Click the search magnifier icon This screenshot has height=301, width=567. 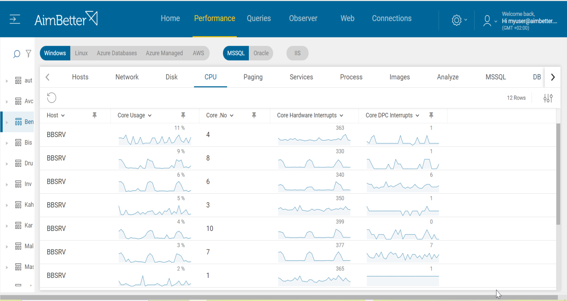click(16, 54)
